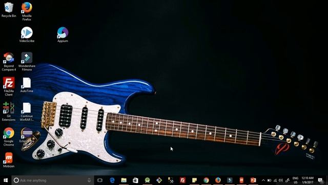
Task: Open the Windows Start menu
Action: [6, 180]
